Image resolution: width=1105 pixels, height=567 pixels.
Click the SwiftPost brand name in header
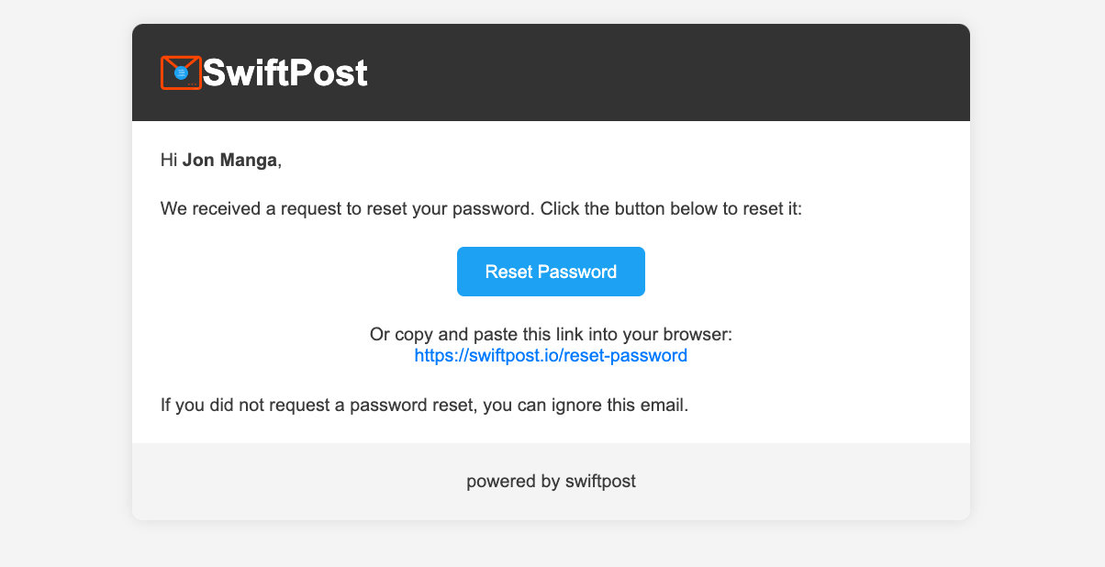point(285,72)
